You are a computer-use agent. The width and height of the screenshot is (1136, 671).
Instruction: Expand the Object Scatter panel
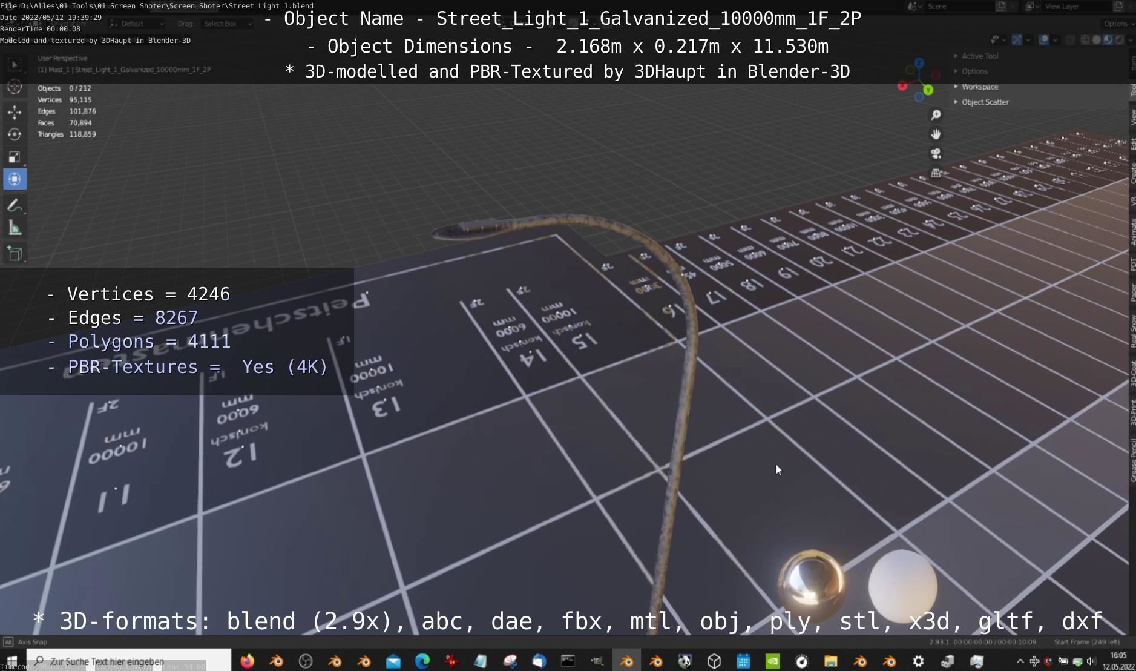981,102
